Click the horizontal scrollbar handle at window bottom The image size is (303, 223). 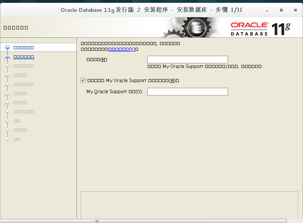[143, 221]
